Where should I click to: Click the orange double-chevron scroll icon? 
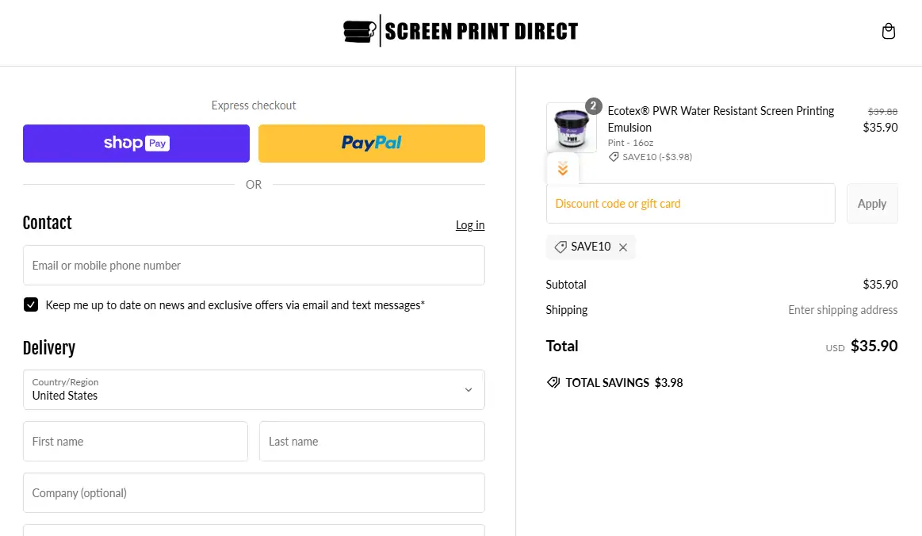tap(563, 169)
